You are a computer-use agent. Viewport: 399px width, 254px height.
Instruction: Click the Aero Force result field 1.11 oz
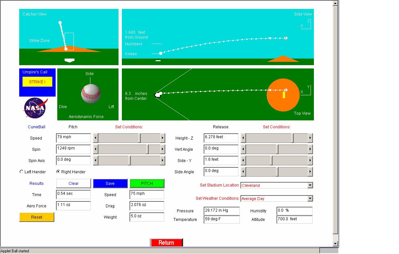74,206
